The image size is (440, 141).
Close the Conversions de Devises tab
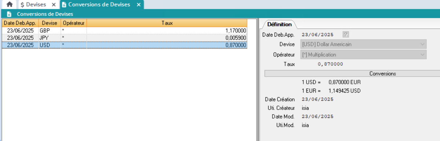pos(138,5)
